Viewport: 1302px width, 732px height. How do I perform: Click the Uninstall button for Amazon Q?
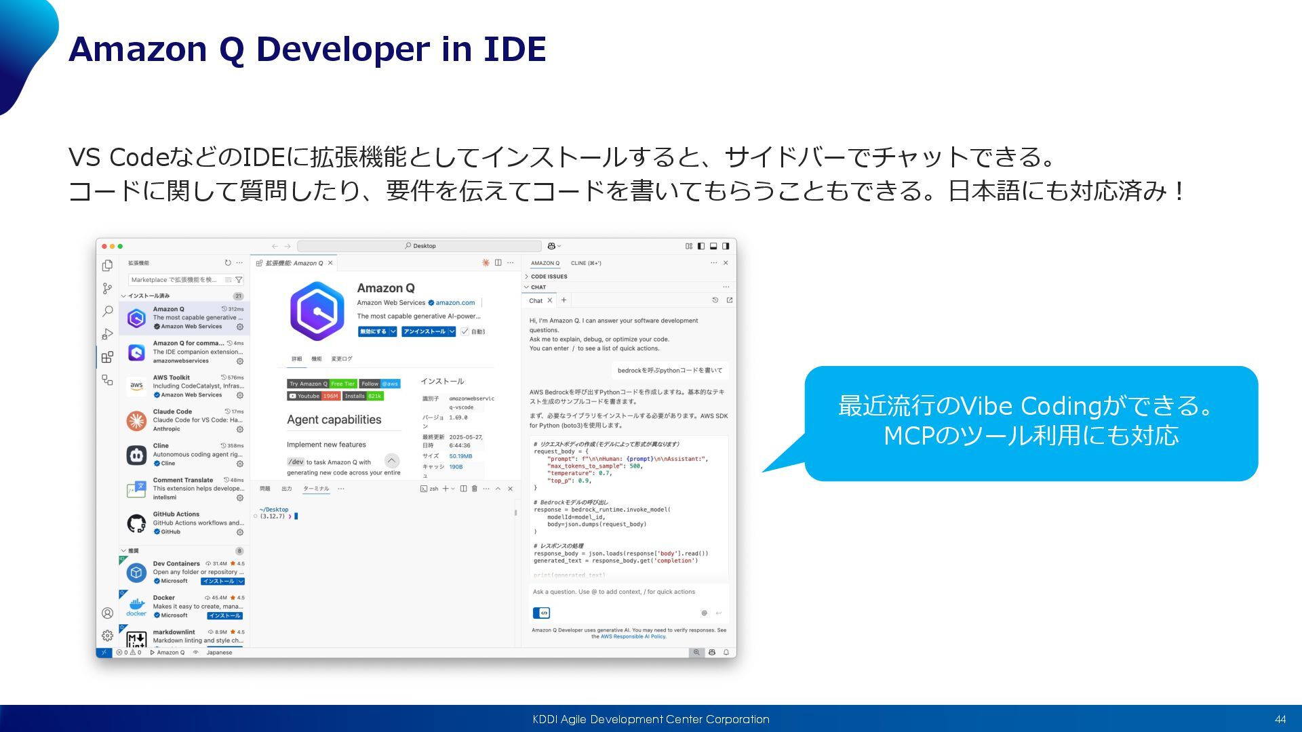(x=425, y=331)
